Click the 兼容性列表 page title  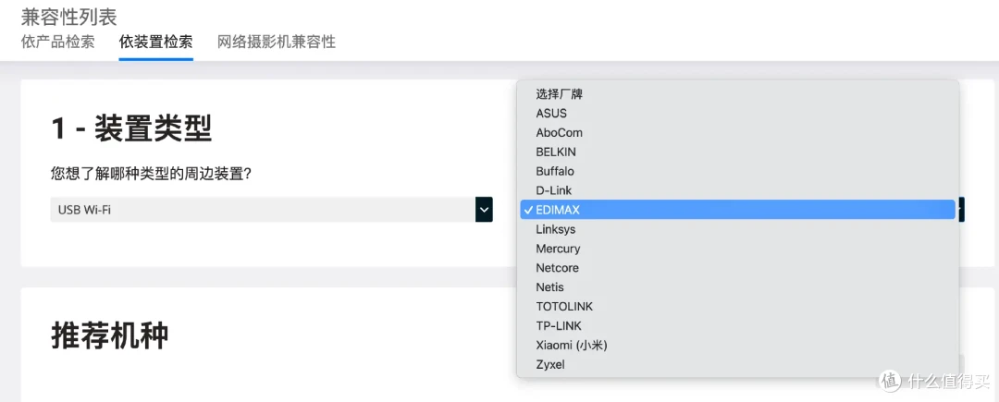pyautogui.click(x=68, y=16)
